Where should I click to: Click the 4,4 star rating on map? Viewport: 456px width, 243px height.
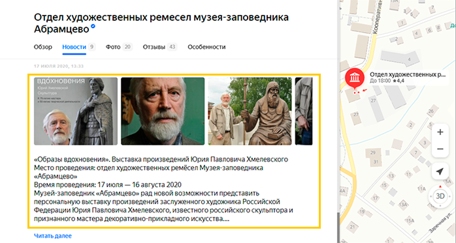(398, 81)
